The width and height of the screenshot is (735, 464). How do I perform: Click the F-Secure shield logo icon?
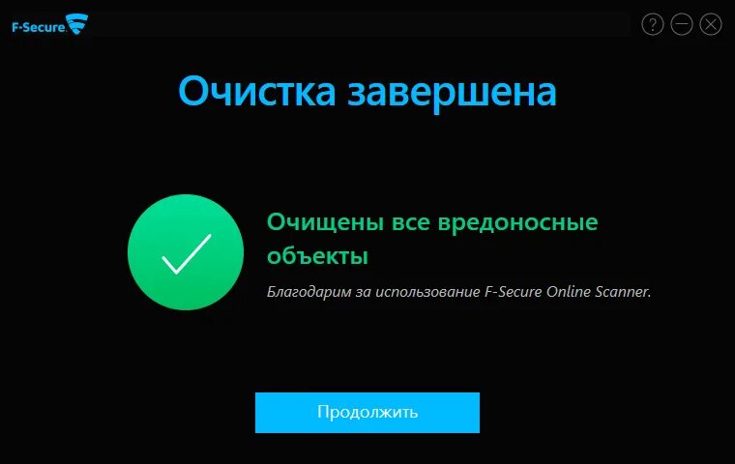point(77,23)
